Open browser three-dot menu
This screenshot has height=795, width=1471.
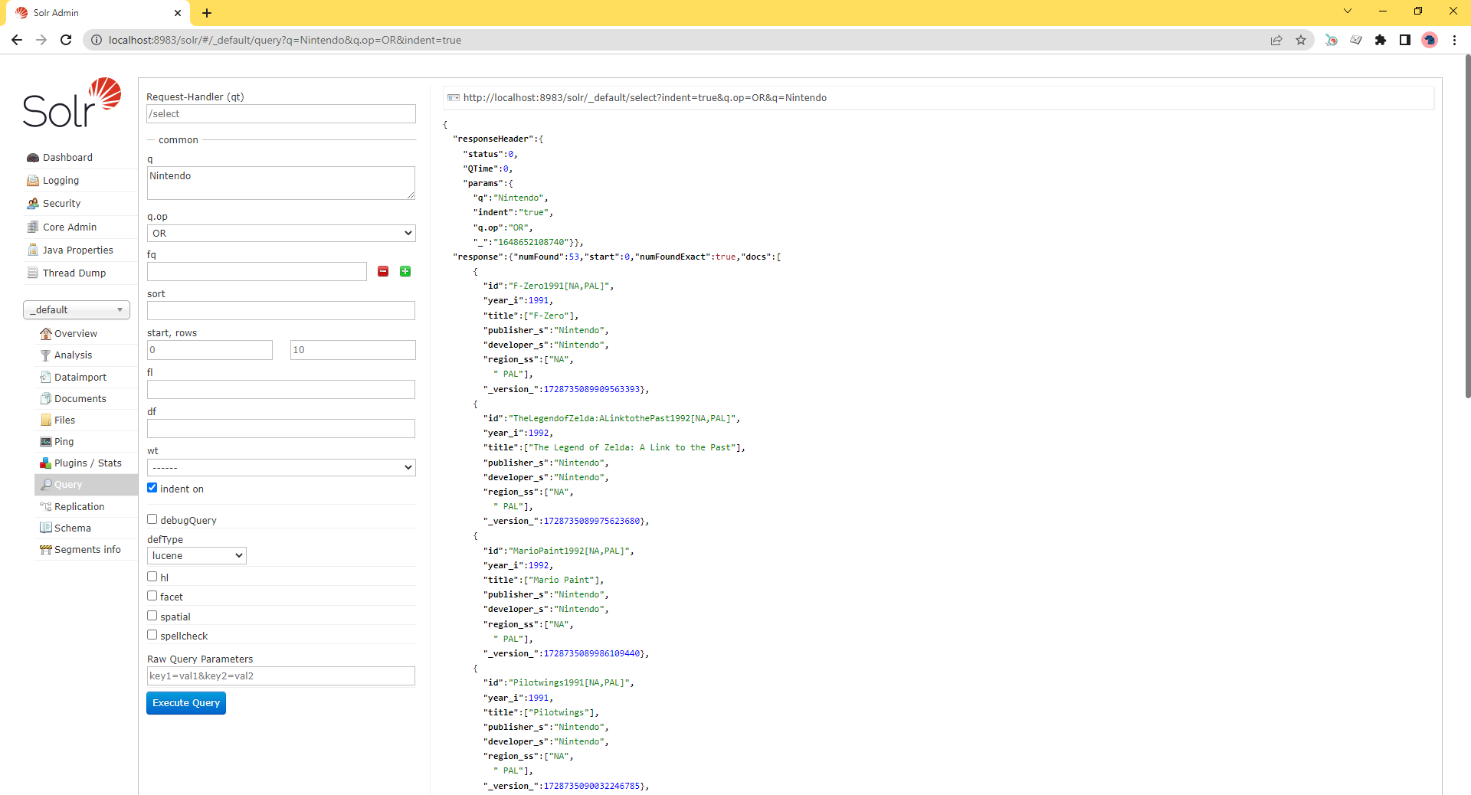[1454, 40]
